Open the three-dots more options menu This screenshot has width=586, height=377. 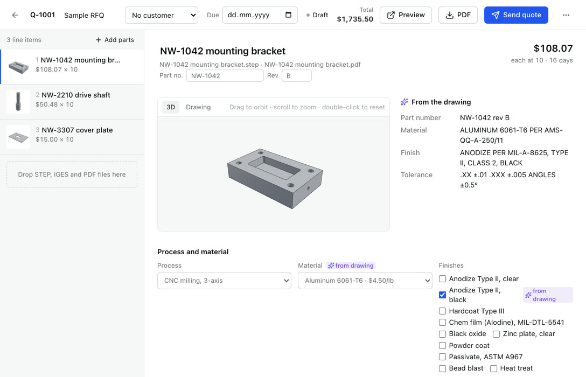tap(566, 15)
